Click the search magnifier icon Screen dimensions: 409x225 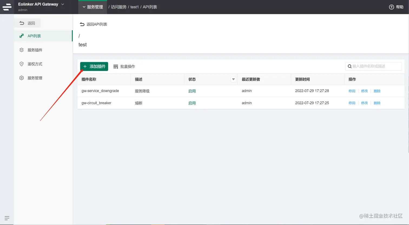tap(350, 66)
